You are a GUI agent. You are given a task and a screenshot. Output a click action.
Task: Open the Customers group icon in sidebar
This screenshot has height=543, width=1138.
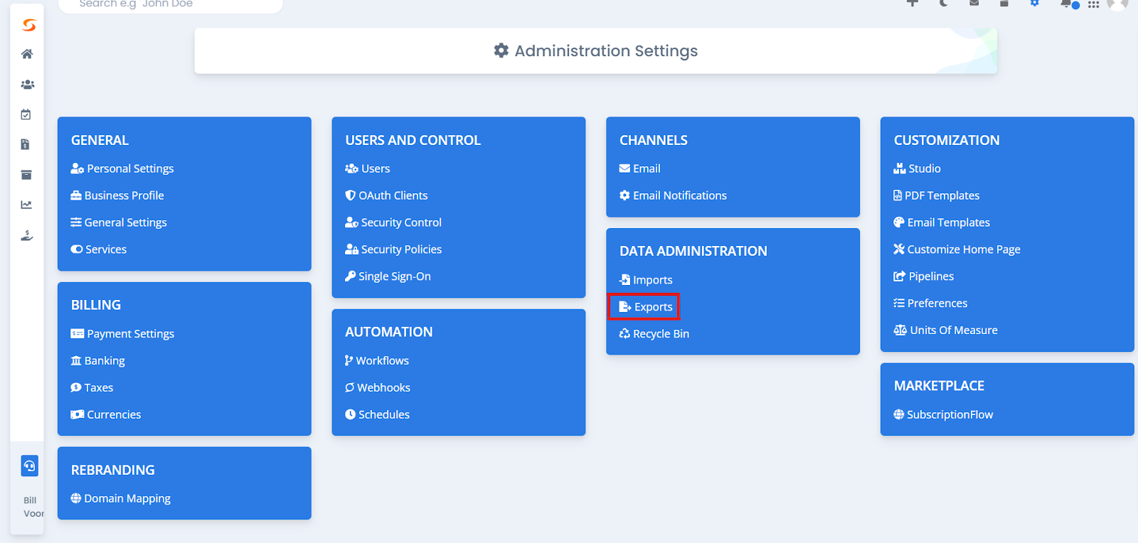point(27,85)
